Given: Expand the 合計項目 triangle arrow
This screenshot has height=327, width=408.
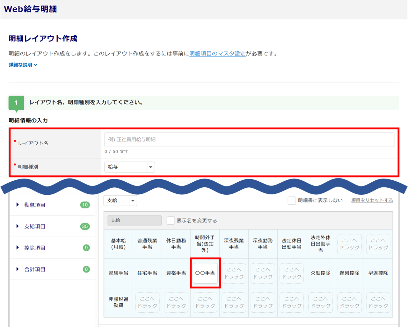Looking at the screenshot, I should tap(18, 269).
